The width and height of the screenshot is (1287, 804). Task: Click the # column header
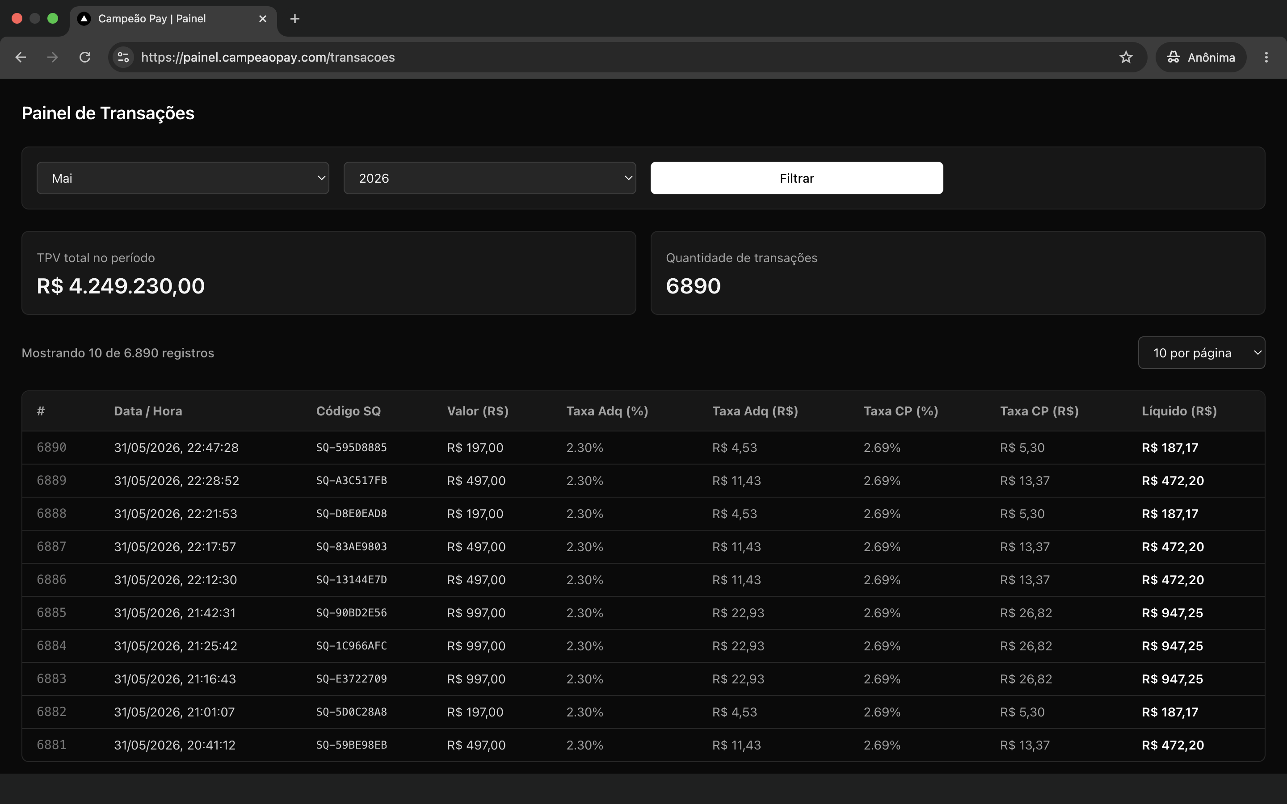click(41, 411)
